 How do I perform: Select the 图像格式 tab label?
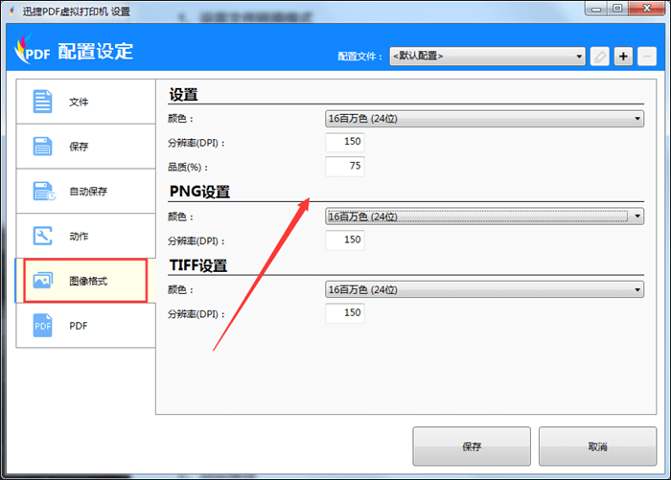coord(88,281)
